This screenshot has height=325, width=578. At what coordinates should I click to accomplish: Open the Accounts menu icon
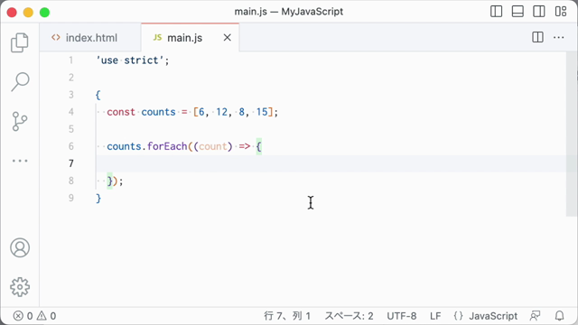[20, 247]
